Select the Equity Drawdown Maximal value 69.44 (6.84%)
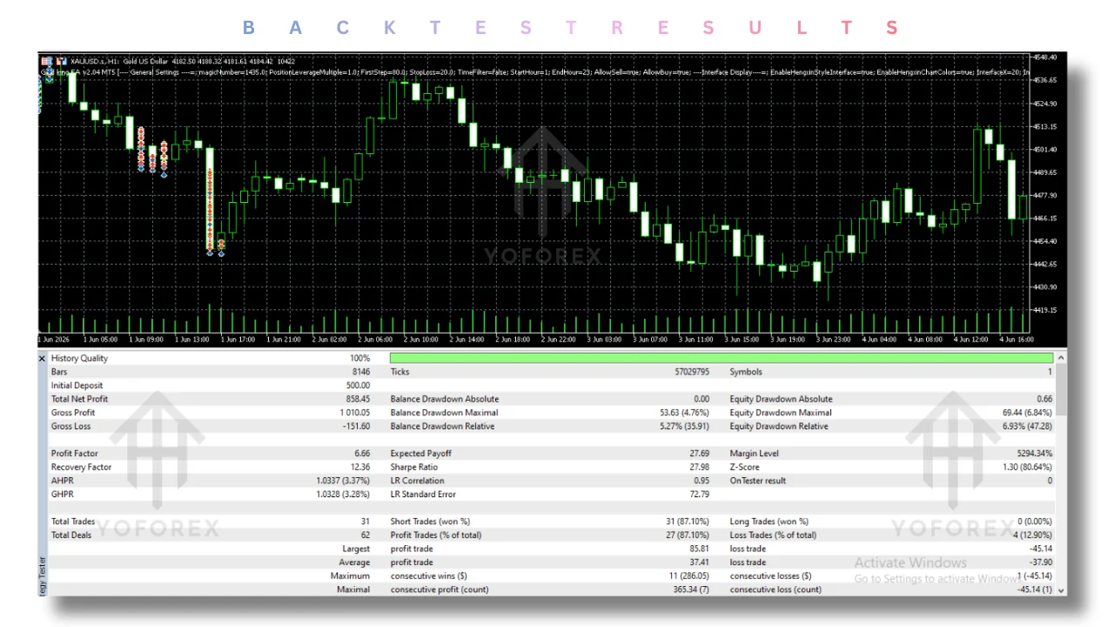 [1027, 413]
